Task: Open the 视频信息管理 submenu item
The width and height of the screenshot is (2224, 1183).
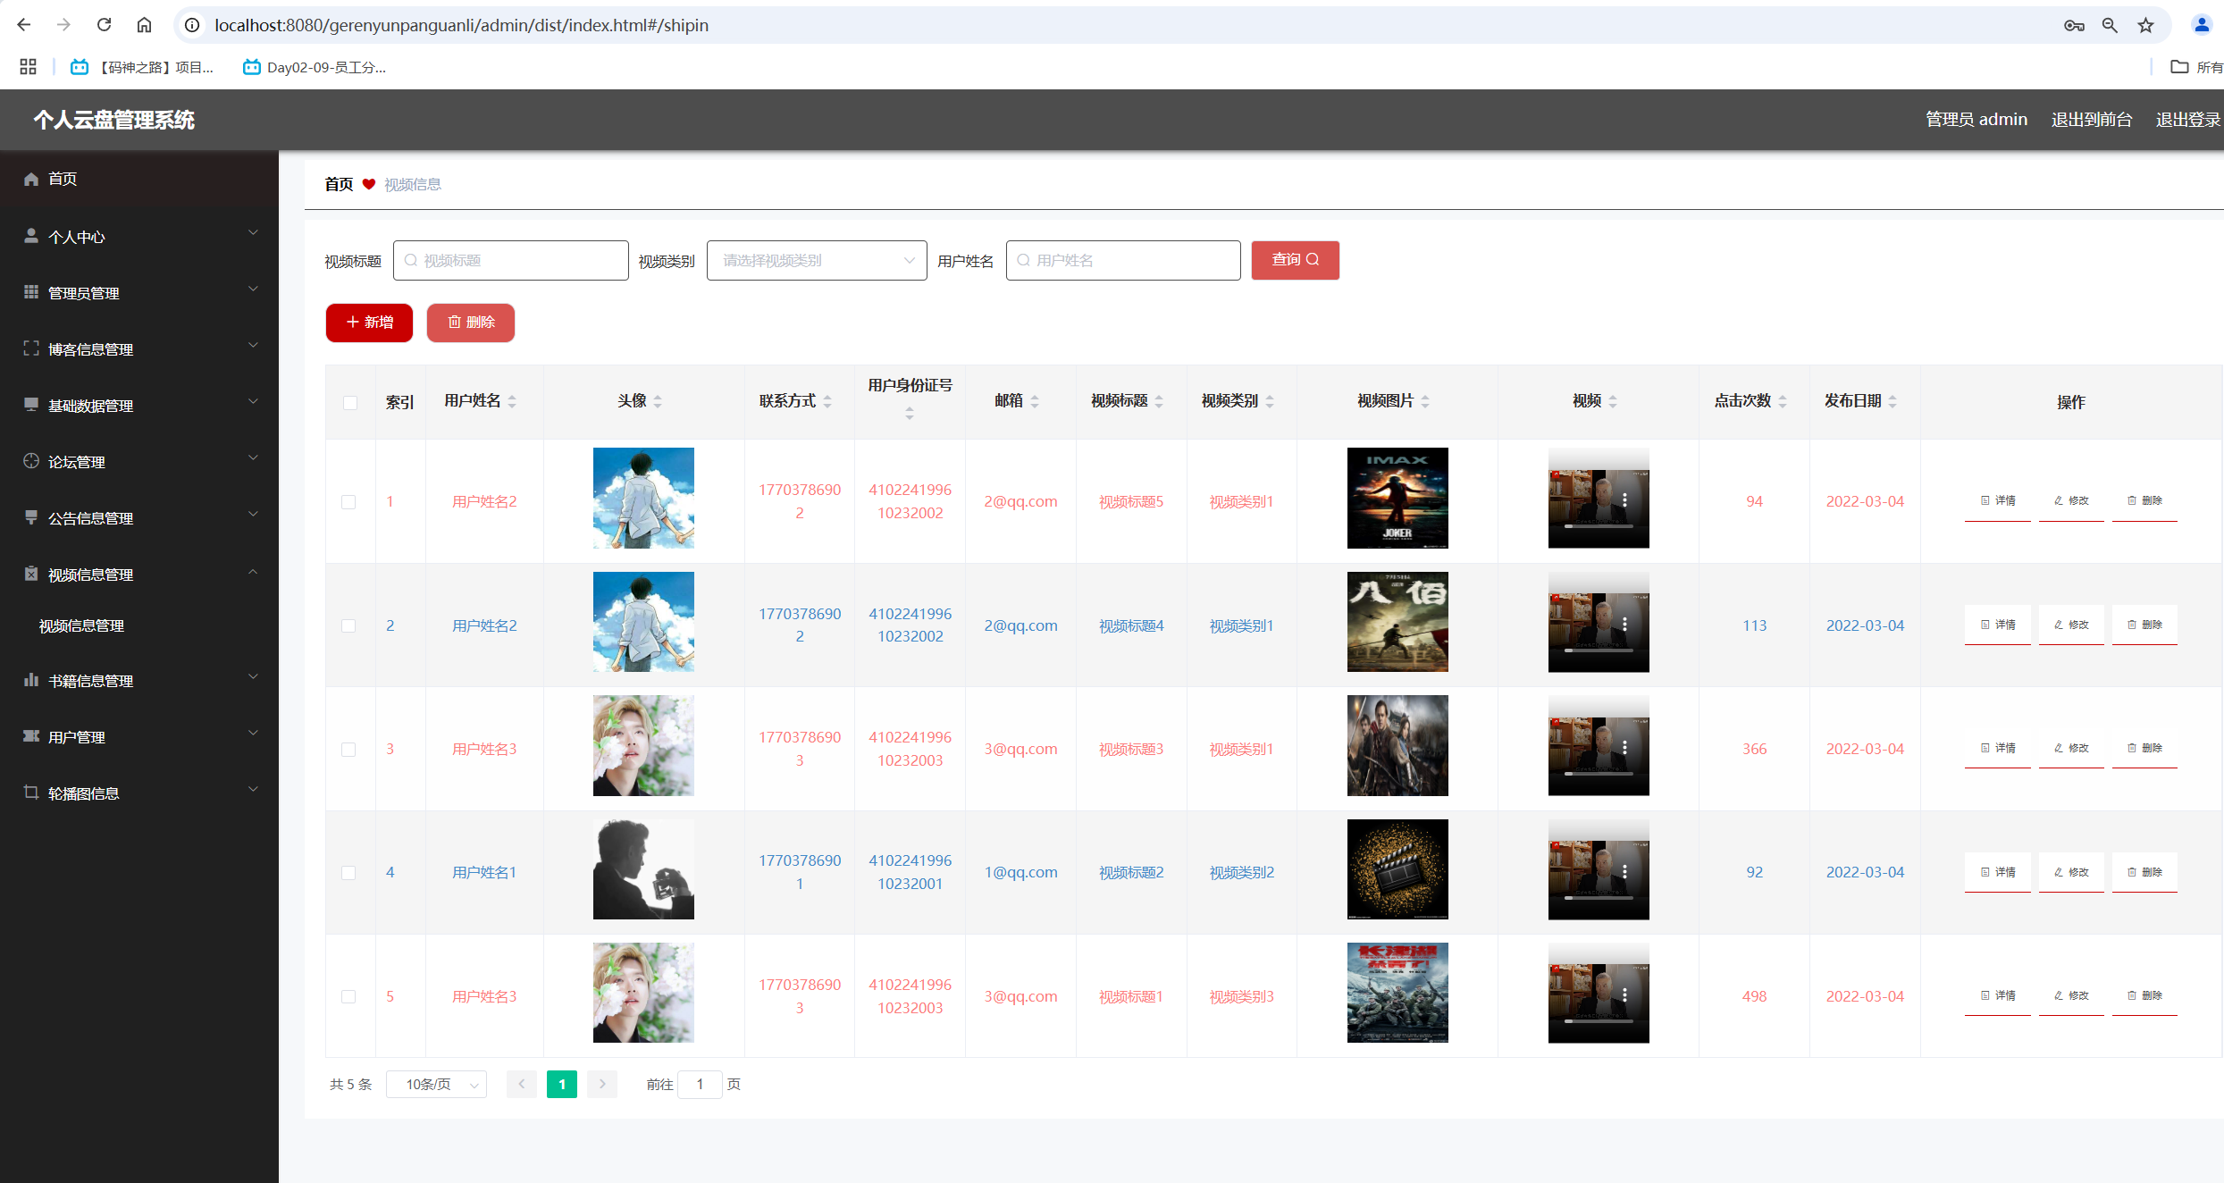Action: [81, 625]
